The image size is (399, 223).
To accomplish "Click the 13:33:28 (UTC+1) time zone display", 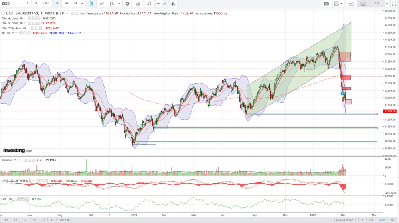I will 345,219.
